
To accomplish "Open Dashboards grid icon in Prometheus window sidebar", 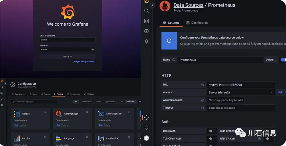I will (x=146, y=21).
